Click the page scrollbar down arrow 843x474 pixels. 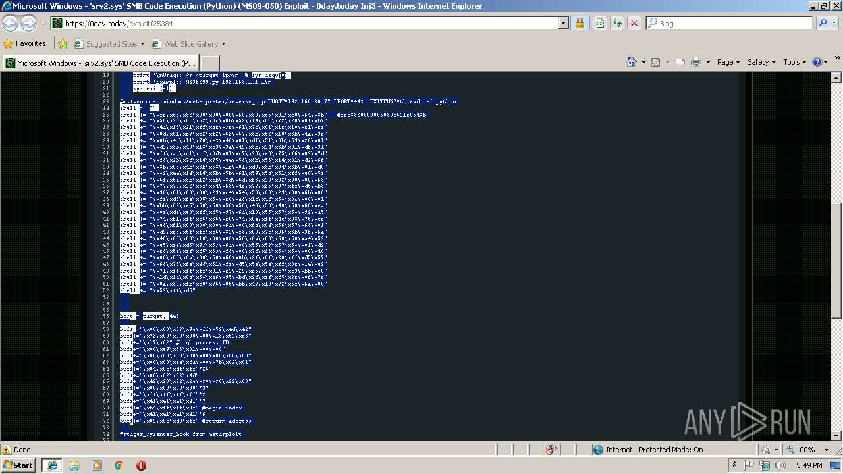(837, 436)
